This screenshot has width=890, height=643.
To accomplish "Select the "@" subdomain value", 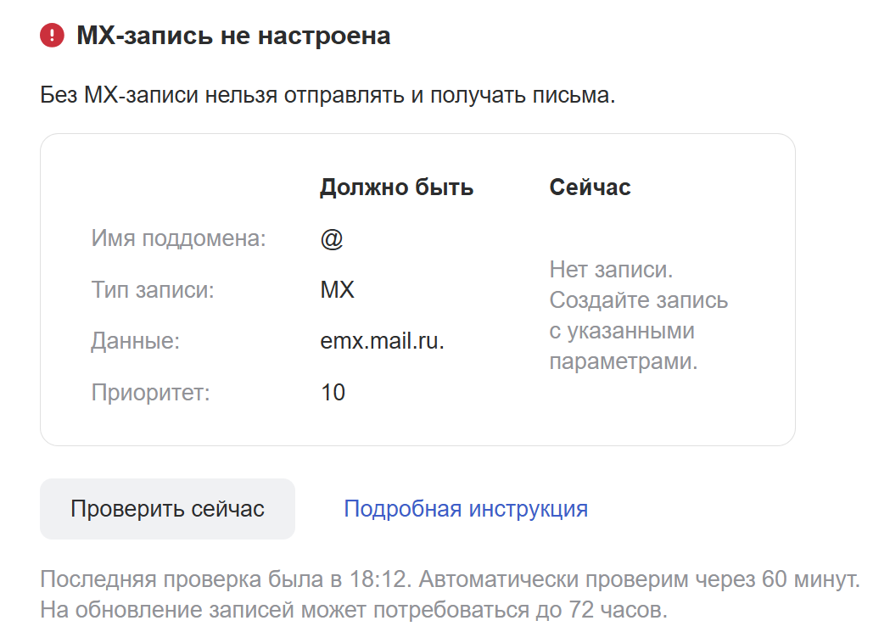I will pos(331,239).
